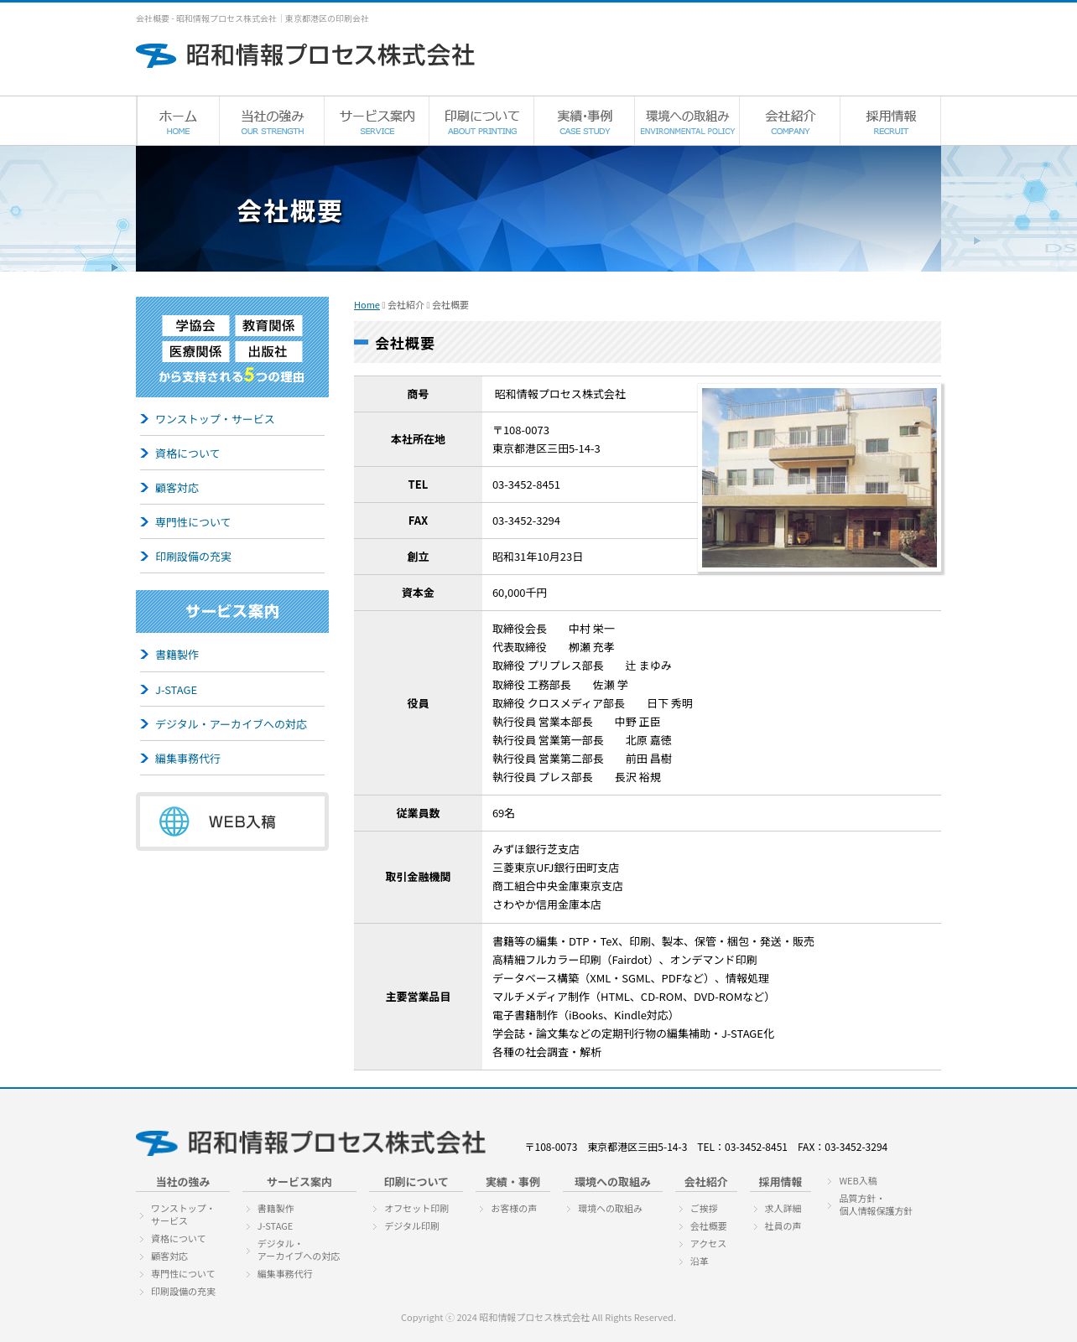Open footer link WEB入稿
This screenshot has height=1342, width=1077.
pyautogui.click(x=858, y=1181)
